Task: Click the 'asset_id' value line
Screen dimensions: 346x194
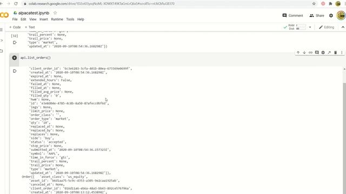Action: 75,181
